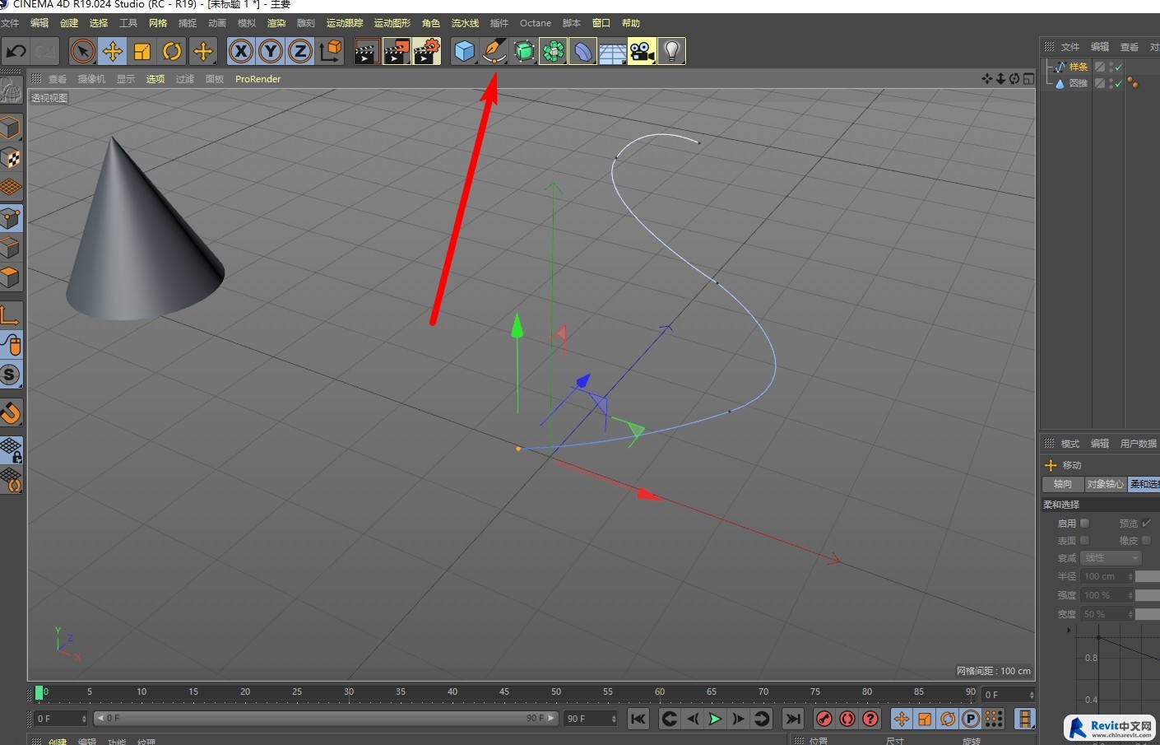Screen dimensions: 1160x745
Task: Select the Live Selection tool
Action: [82, 51]
